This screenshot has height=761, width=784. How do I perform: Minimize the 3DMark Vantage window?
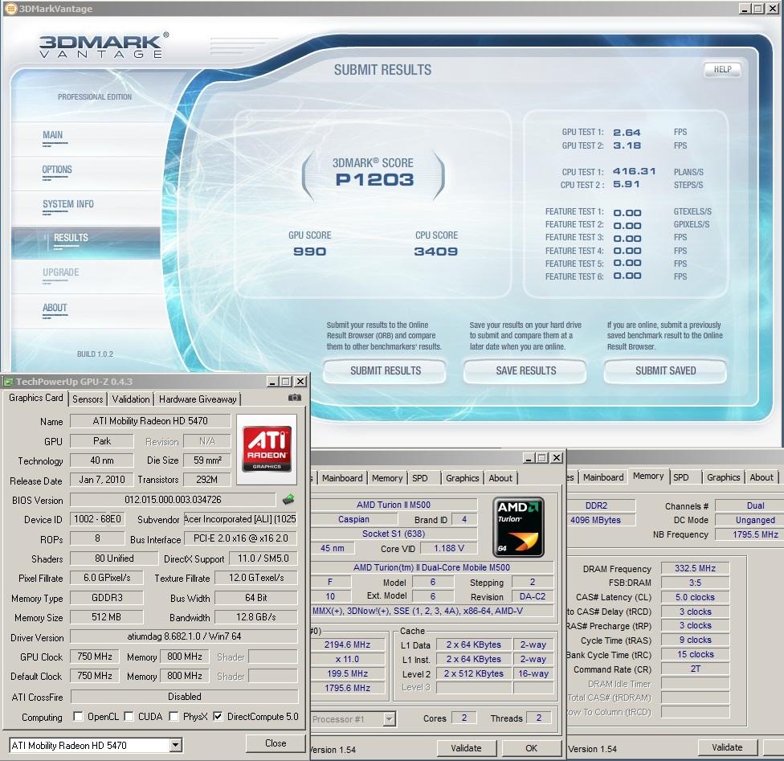[745, 9]
